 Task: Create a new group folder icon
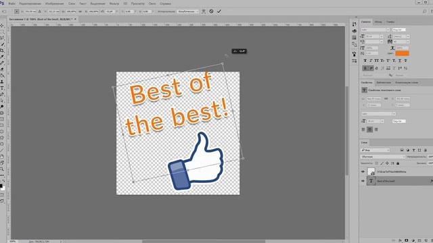click(419, 240)
